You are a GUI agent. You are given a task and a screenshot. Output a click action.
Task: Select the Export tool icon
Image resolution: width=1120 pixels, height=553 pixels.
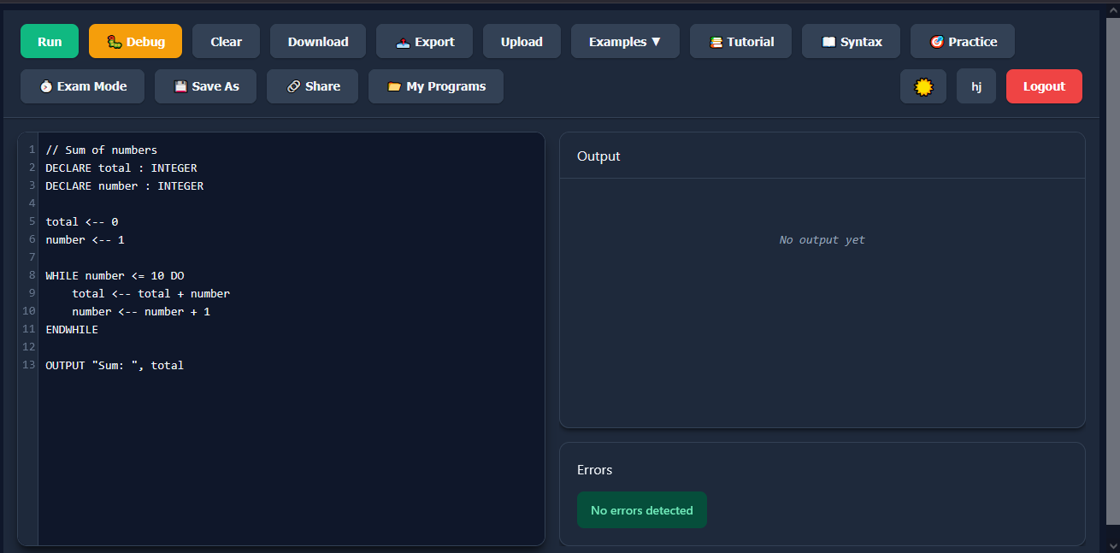[x=404, y=40]
